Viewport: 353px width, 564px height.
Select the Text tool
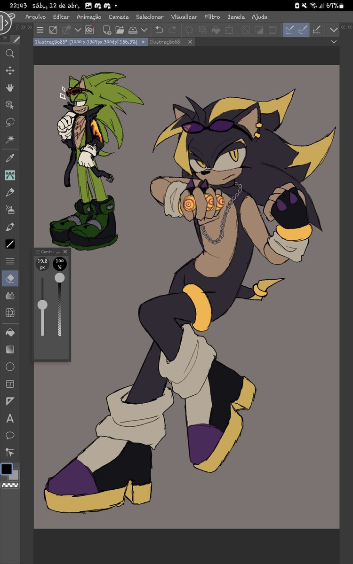click(9, 418)
